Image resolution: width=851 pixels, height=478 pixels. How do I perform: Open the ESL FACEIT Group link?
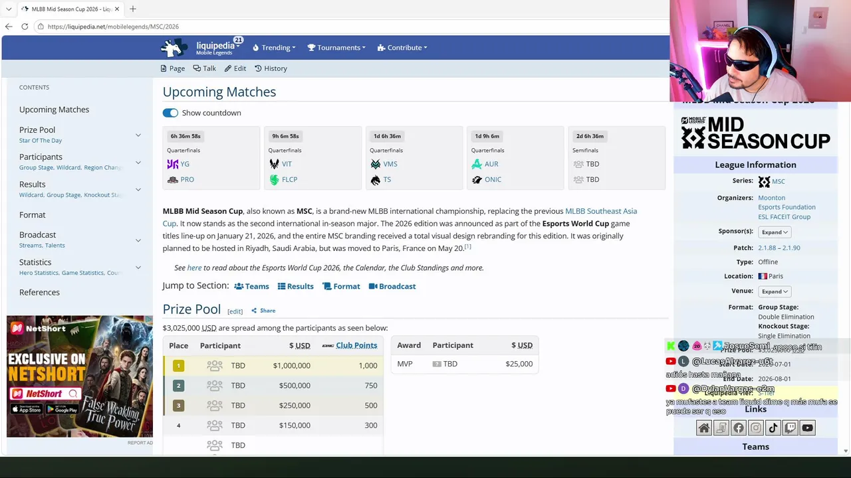[784, 216]
